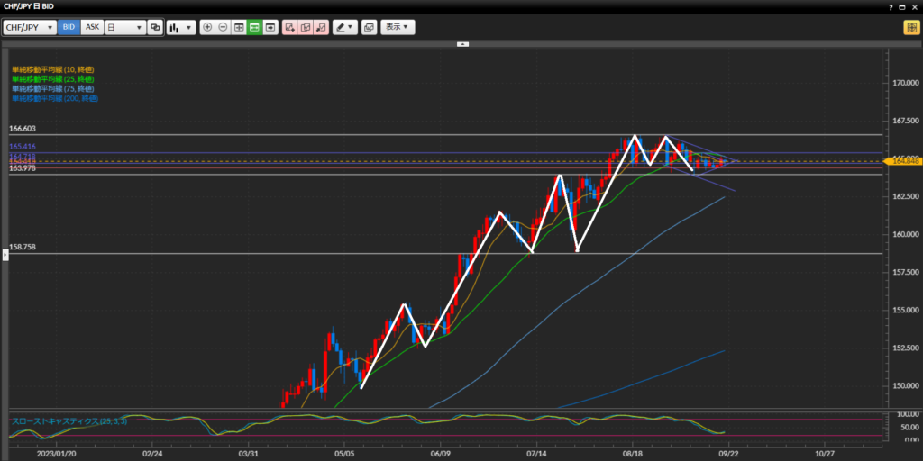This screenshot has width=923, height=461.
Task: Click the zoom in magnifier icon
Action: [208, 27]
